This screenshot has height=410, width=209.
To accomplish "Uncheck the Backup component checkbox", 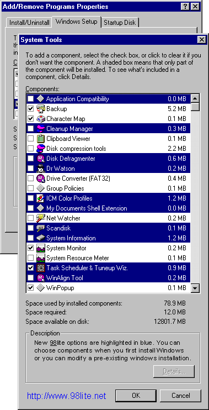I will click(30, 109).
